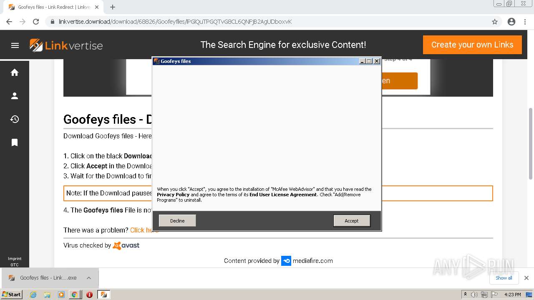Viewport: 534px width, 300px height.
Task: Open File Explorer from taskbar
Action: [x=47, y=295]
